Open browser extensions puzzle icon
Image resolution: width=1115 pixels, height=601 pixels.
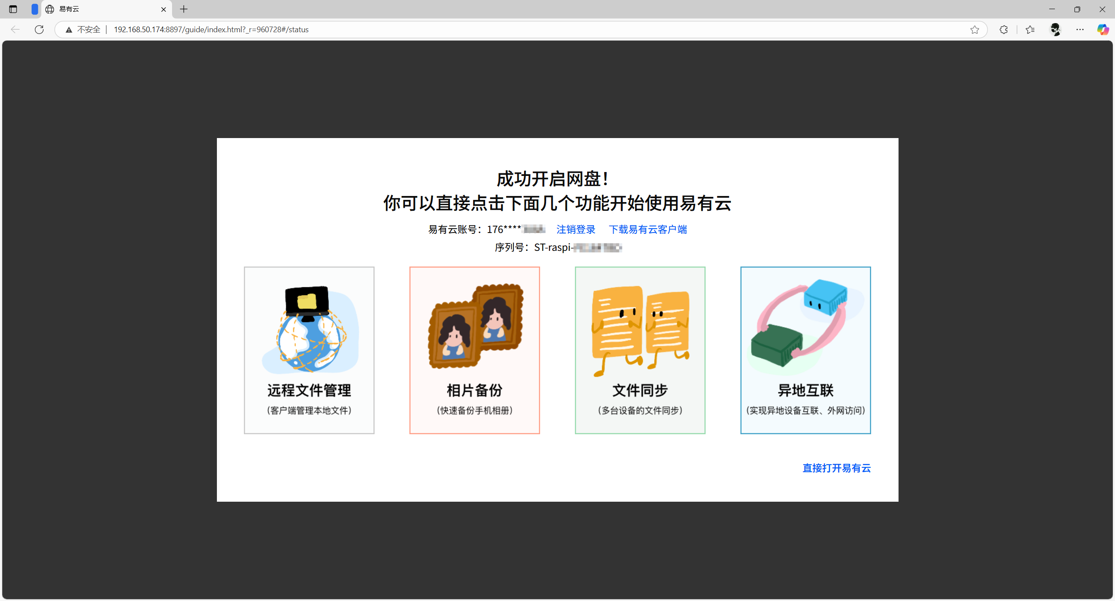[1003, 30]
